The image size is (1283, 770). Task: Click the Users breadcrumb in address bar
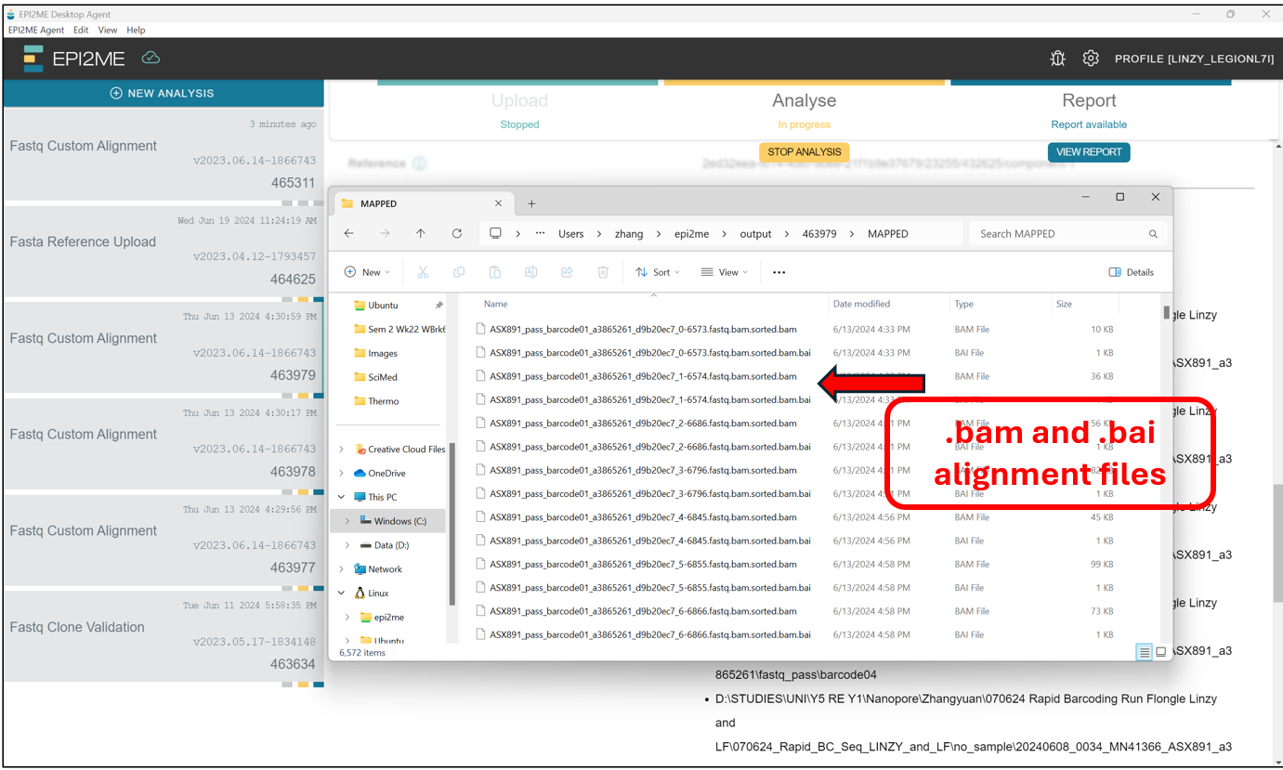click(x=571, y=234)
